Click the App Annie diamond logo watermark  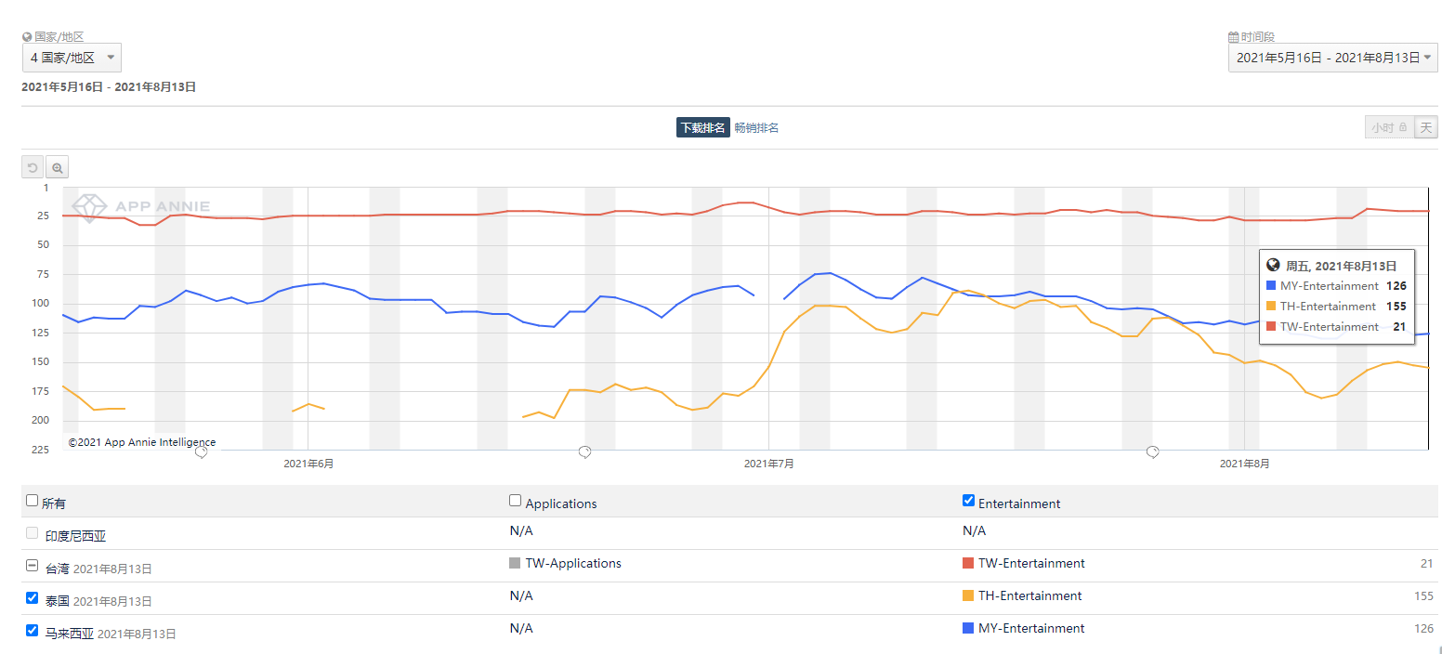(90, 207)
